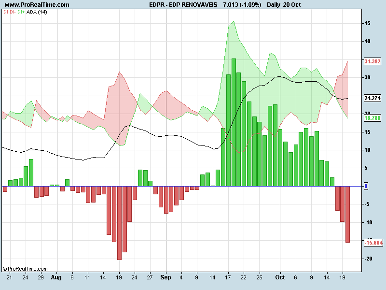
Task: Click the last red bar at -15.604
Action: coord(347,214)
